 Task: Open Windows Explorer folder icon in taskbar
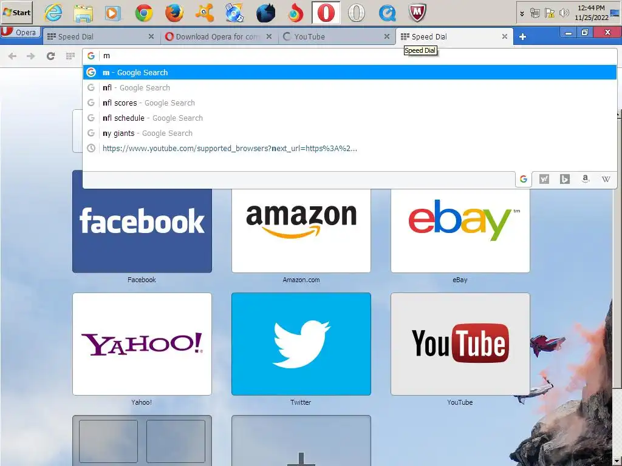83,13
